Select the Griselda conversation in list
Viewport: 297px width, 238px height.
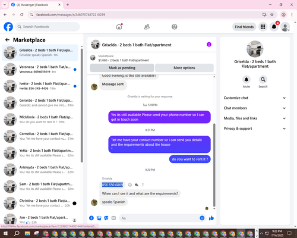(x=40, y=53)
